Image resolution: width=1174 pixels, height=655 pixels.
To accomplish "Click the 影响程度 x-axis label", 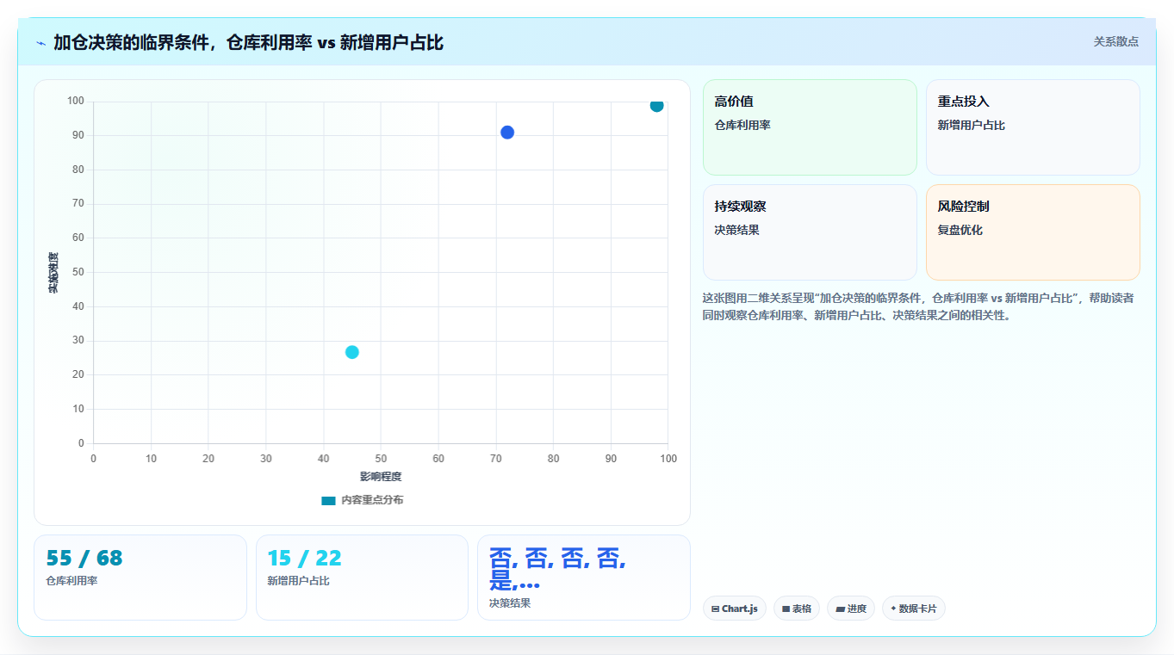I will tap(381, 477).
